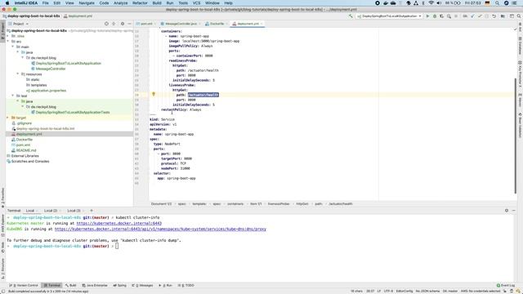Open the KubeDNS proxy URL link in terminal
This screenshot has width=523, height=294.
coord(160,229)
